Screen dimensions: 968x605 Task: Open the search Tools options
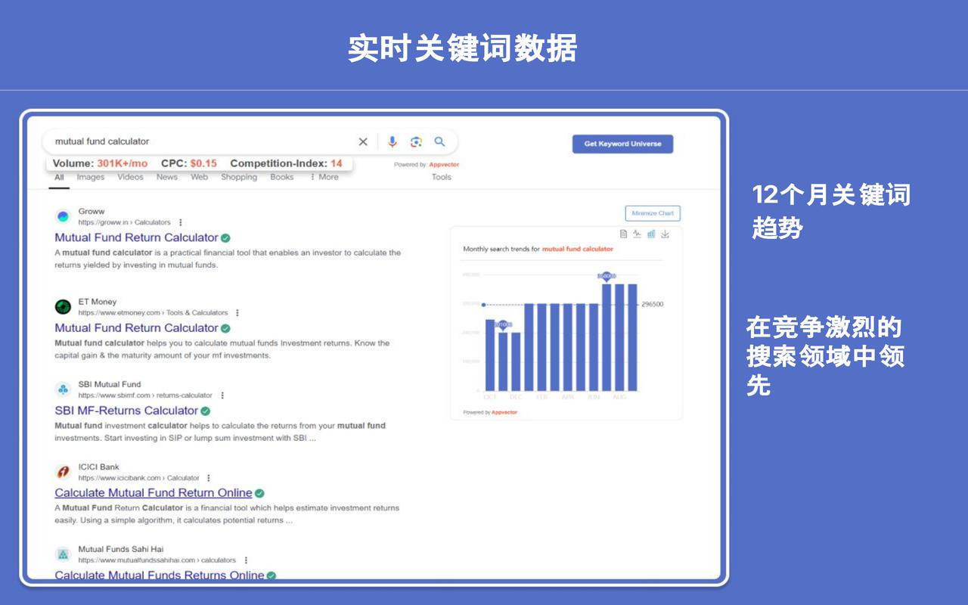[442, 177]
